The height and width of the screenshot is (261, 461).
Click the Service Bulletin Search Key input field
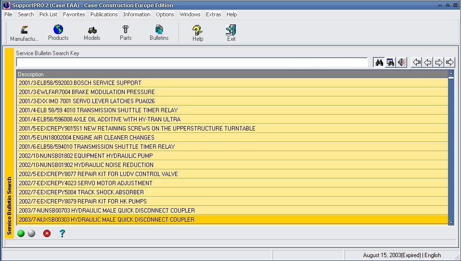[x=192, y=62]
